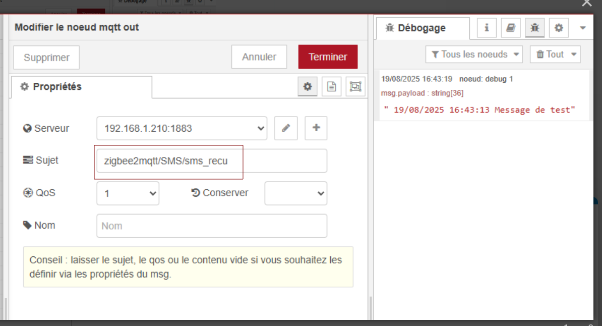Open node appearance settings icon
Viewport: 602px width, 326px height.
click(x=355, y=87)
